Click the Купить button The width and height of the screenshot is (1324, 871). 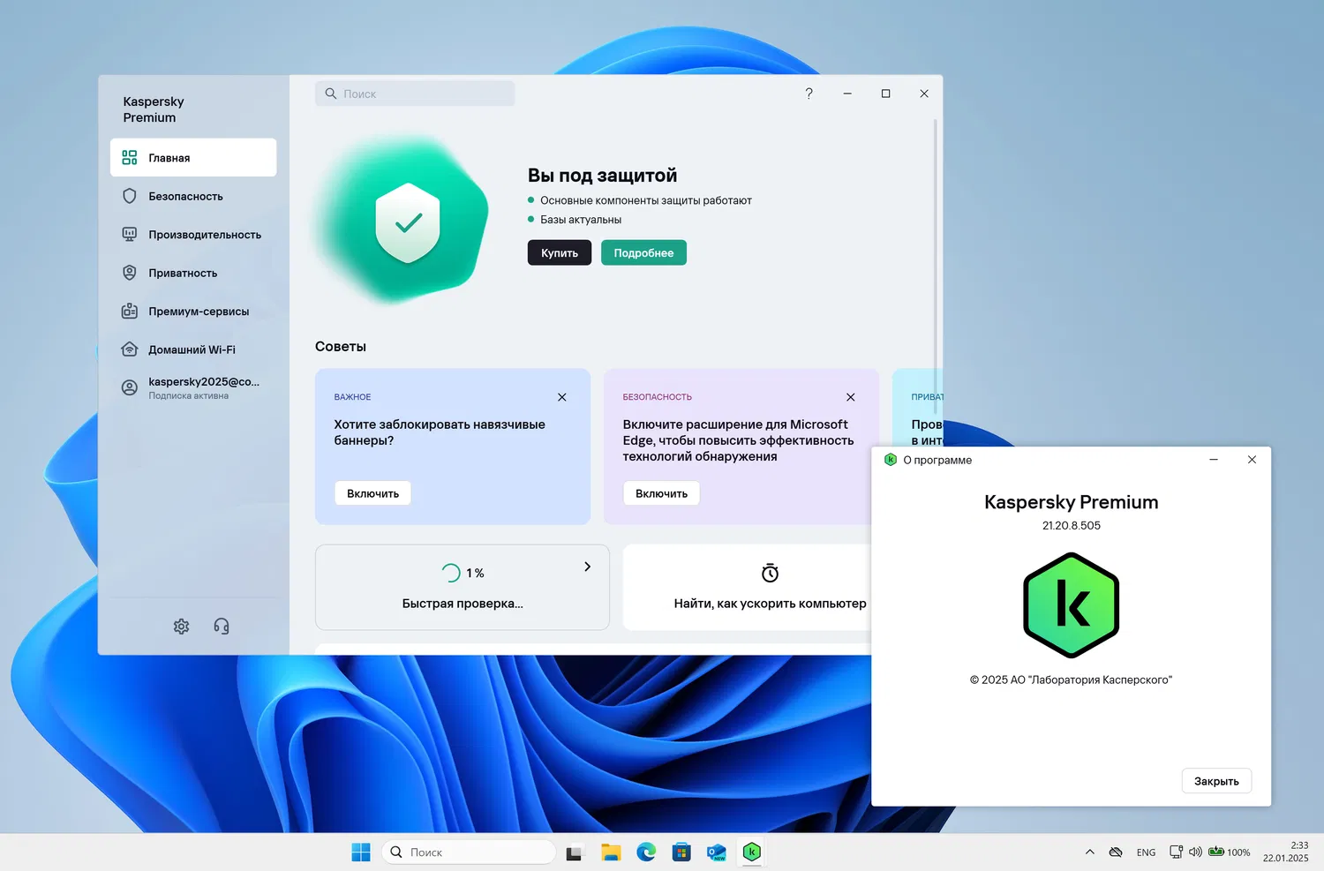click(x=560, y=252)
